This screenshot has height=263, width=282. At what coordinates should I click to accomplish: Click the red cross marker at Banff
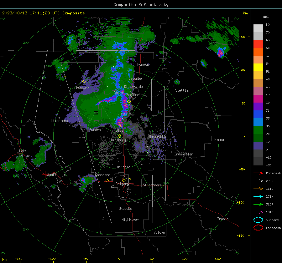[x=44, y=174]
